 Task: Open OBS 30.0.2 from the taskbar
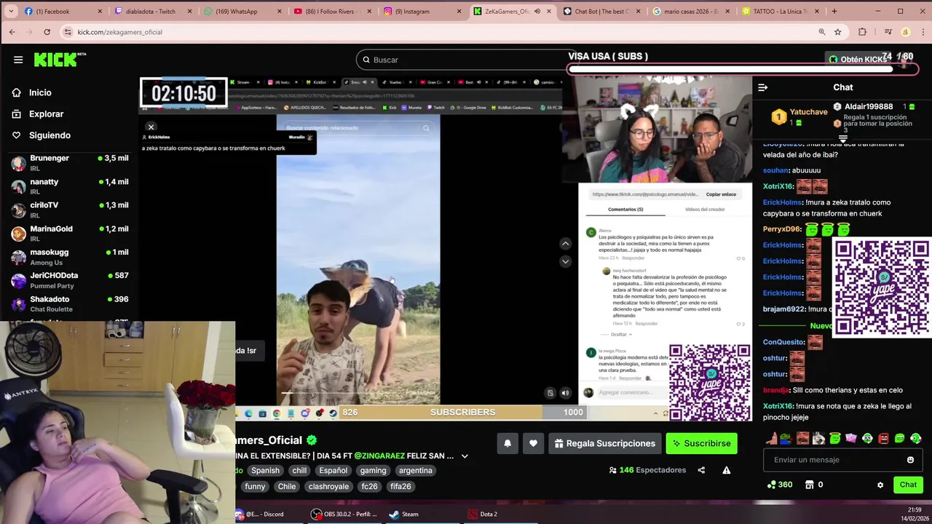pyautogui.click(x=344, y=514)
